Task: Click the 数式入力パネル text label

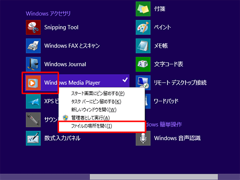Action: click(62, 138)
